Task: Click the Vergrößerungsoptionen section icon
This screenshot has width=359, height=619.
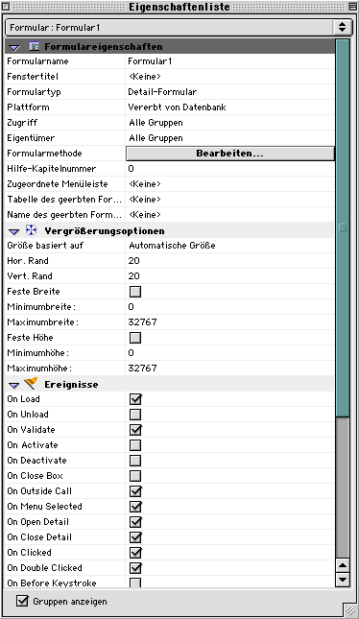Action: coord(31,230)
